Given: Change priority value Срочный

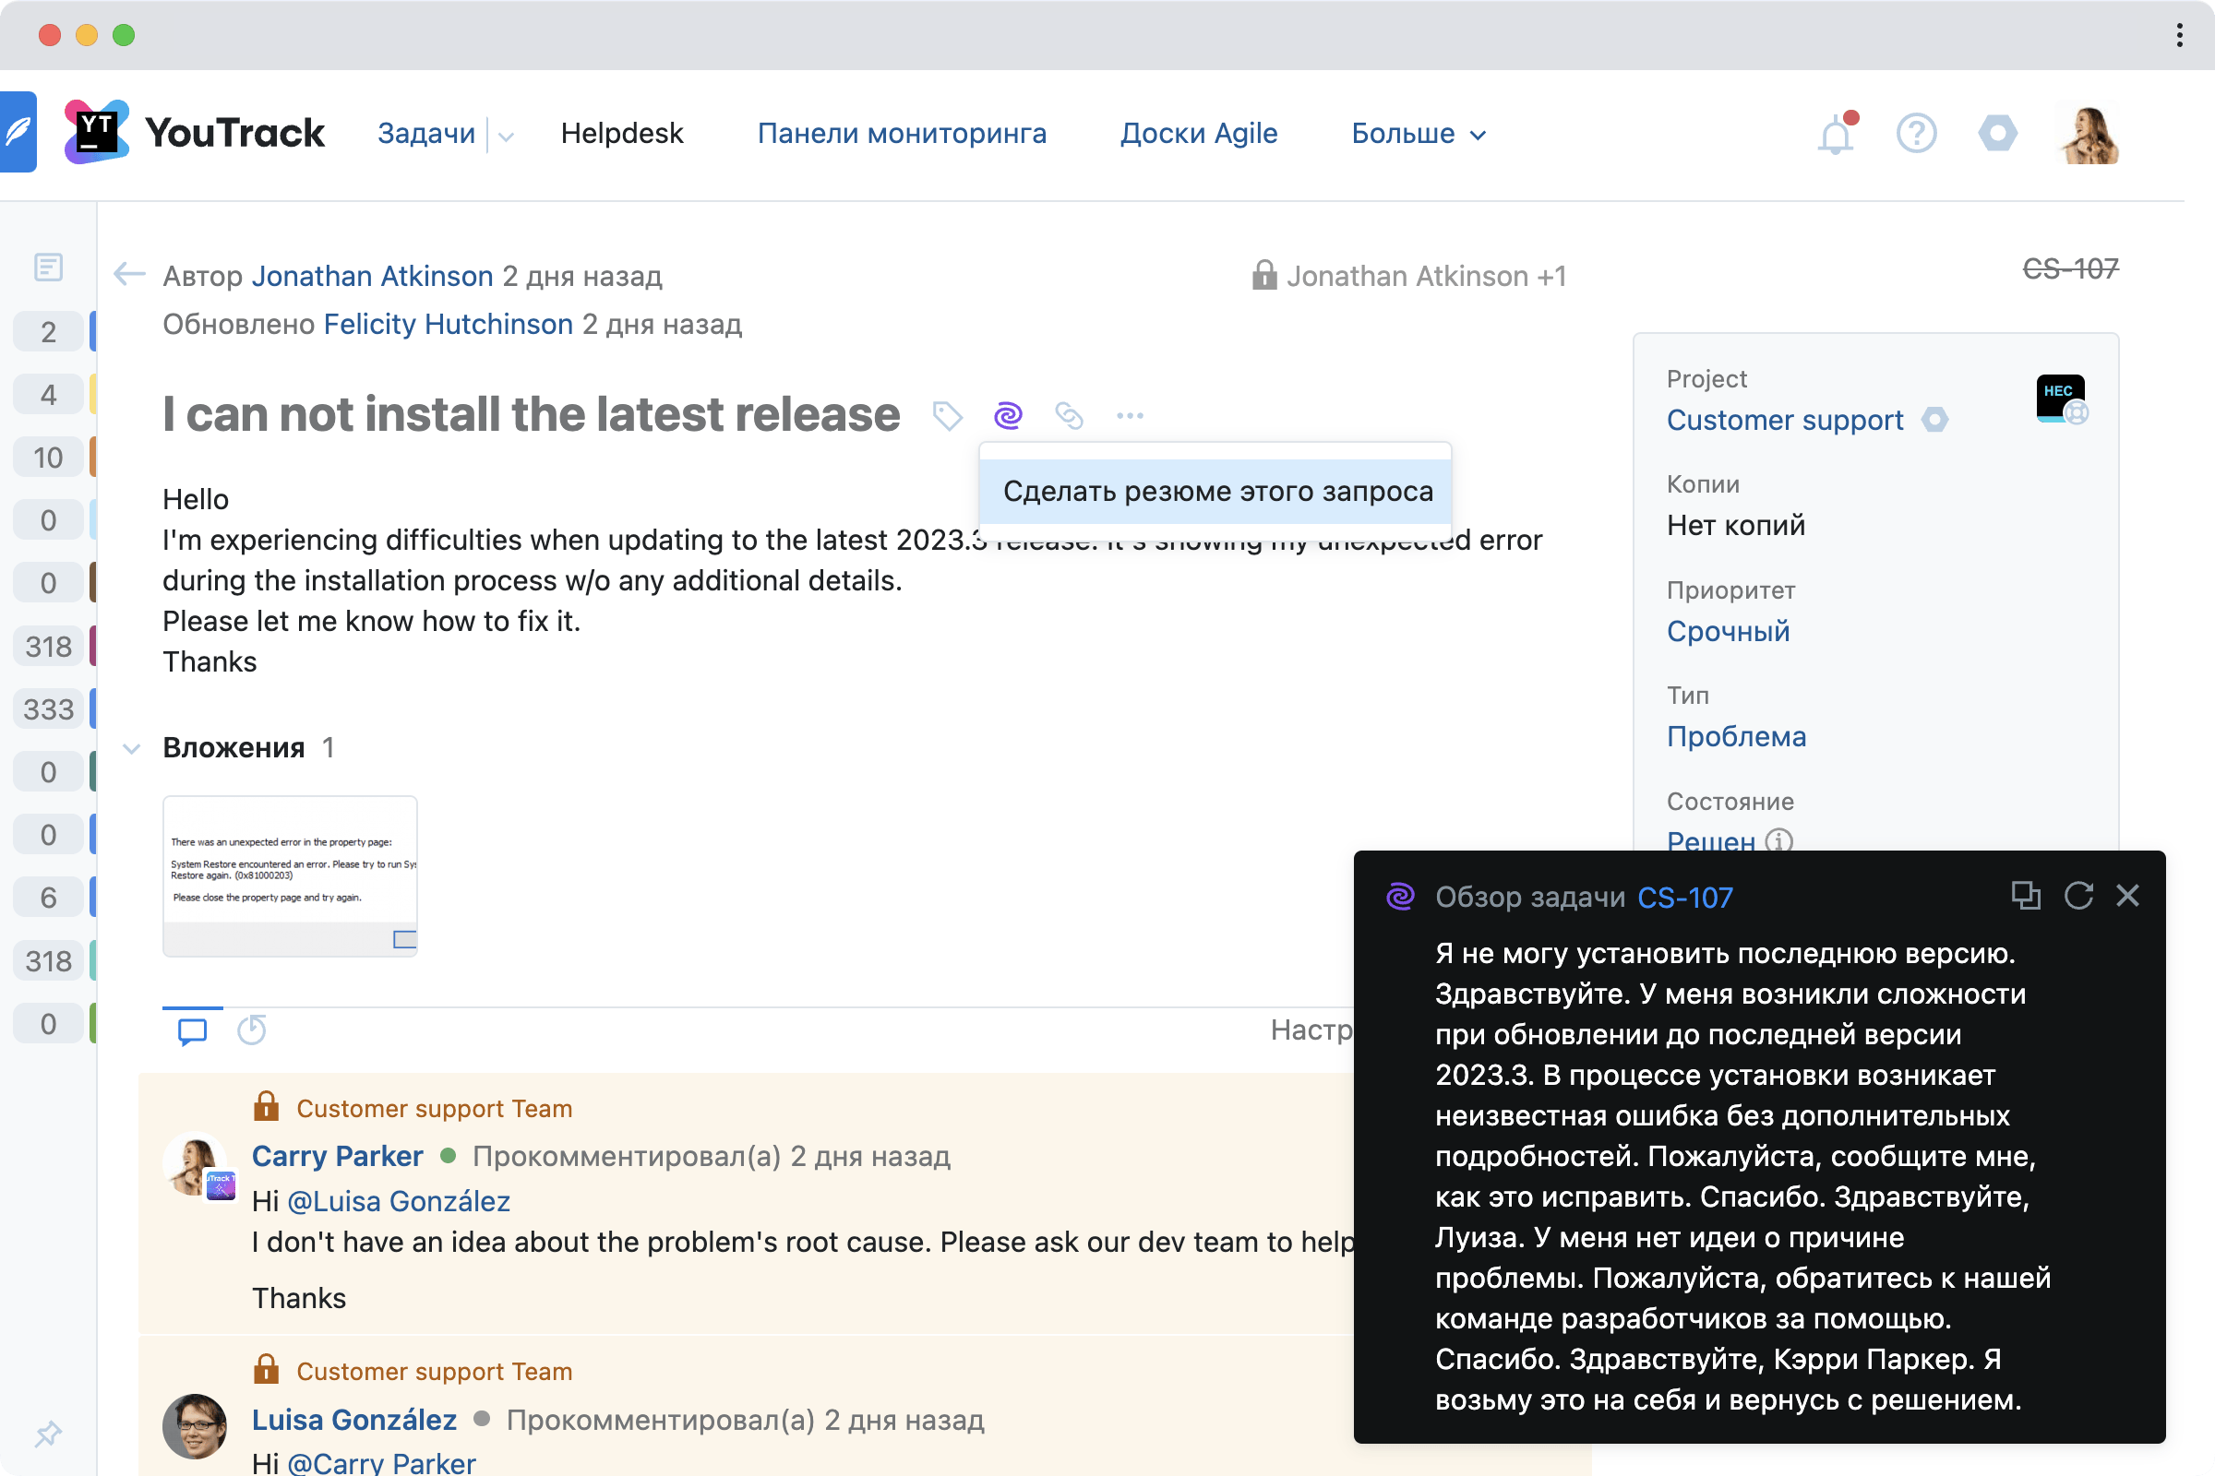Looking at the screenshot, I should (1727, 631).
